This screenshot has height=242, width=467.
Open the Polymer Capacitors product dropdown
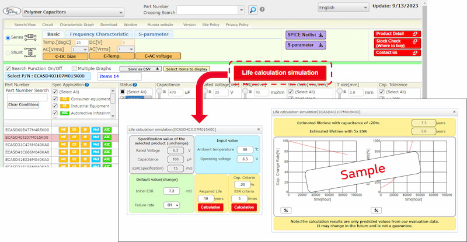(x=74, y=12)
